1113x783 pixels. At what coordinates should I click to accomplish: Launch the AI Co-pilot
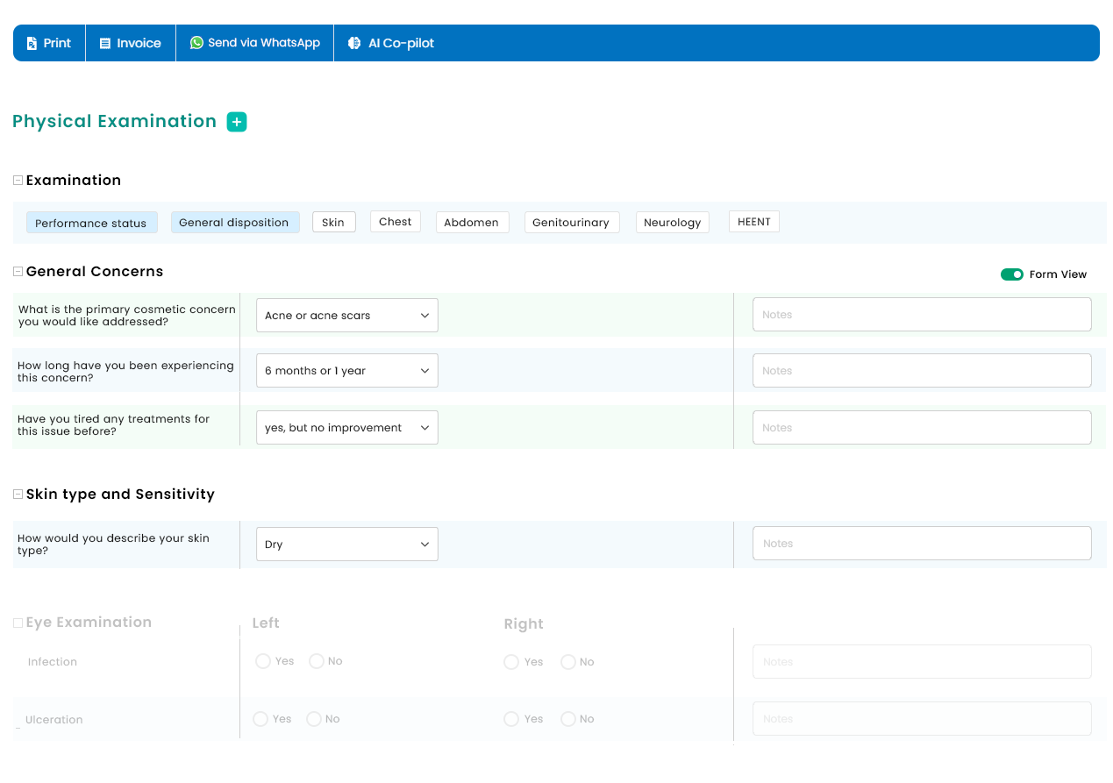coord(391,43)
